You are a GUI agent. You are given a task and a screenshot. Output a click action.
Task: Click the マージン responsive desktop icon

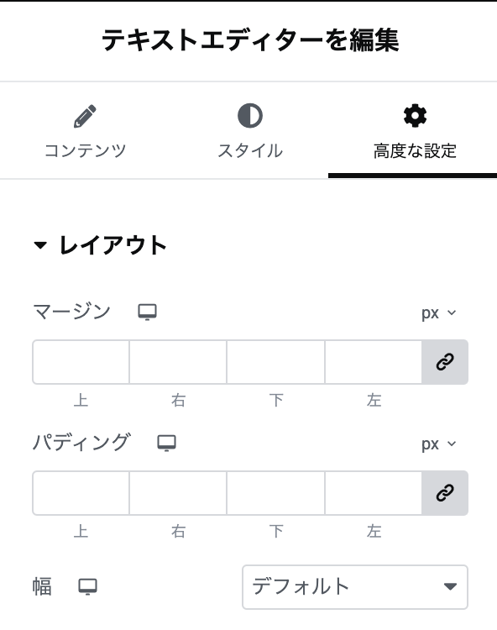point(147,312)
